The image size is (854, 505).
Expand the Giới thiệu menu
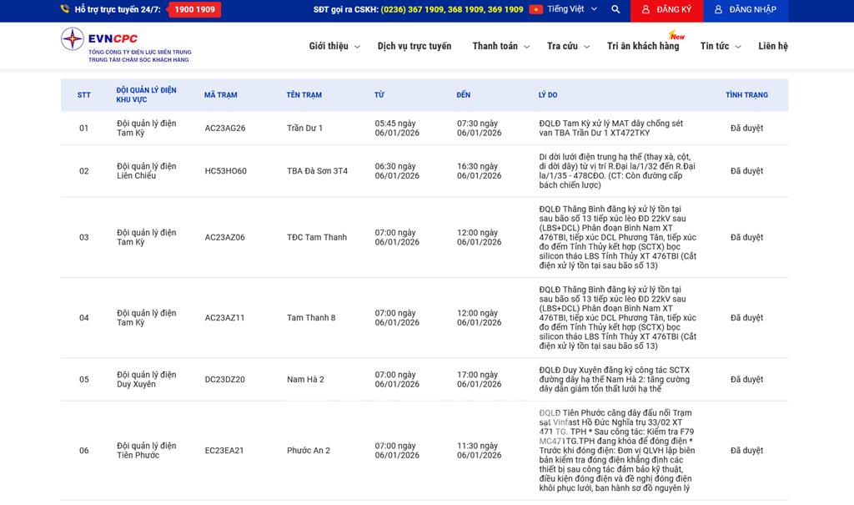[334, 46]
